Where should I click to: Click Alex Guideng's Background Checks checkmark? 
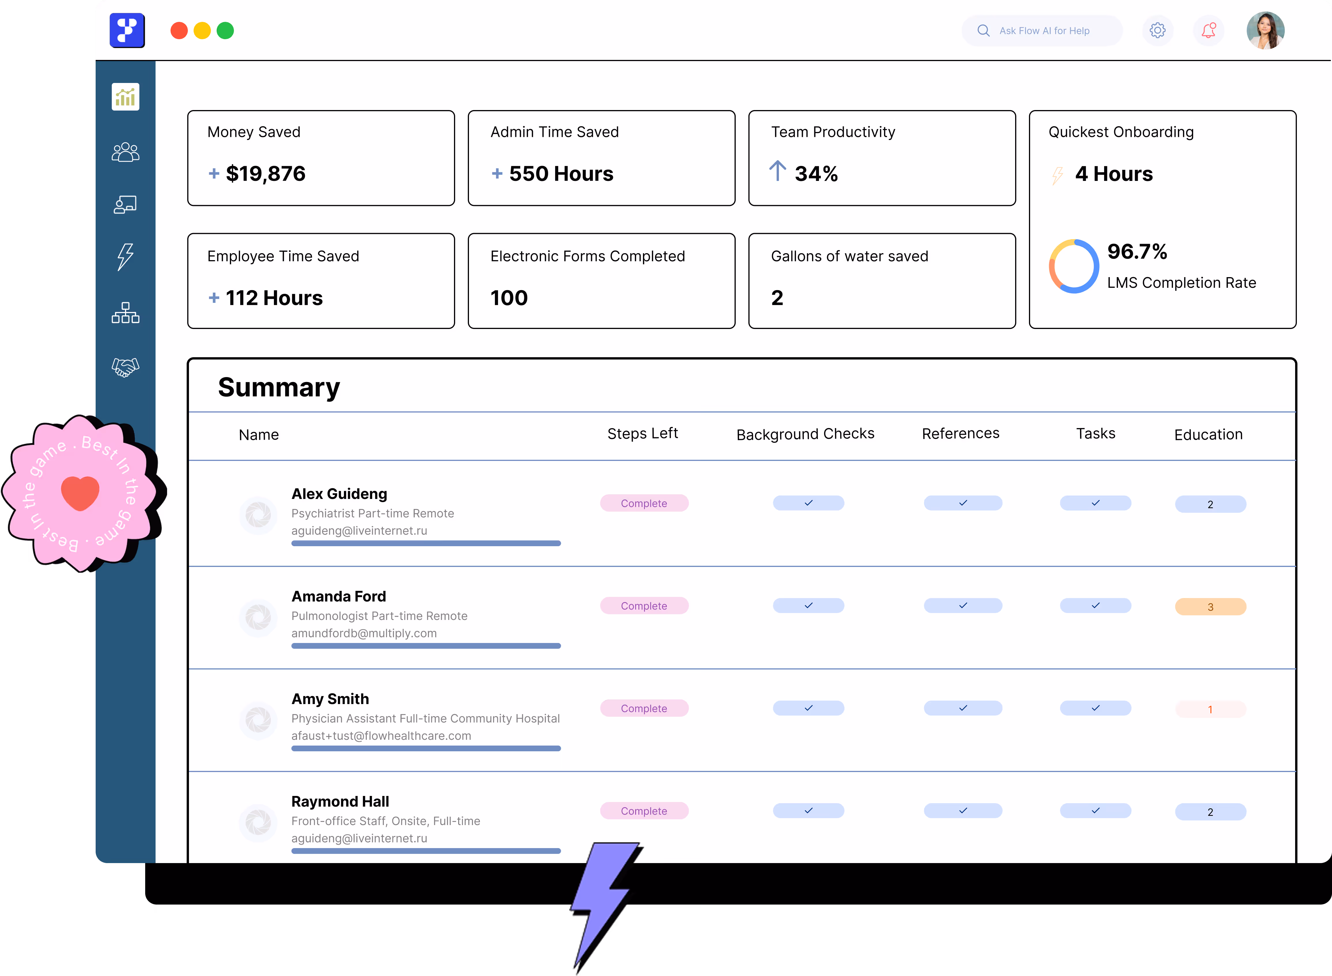coord(808,503)
